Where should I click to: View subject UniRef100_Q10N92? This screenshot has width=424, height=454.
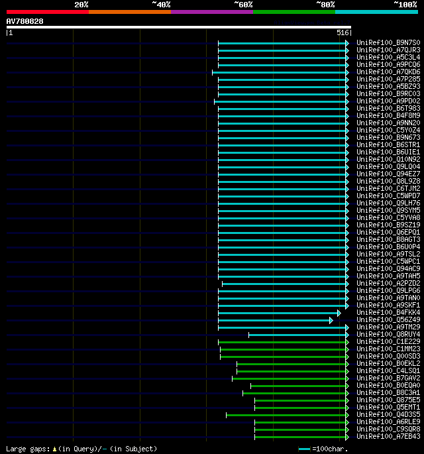click(x=388, y=160)
